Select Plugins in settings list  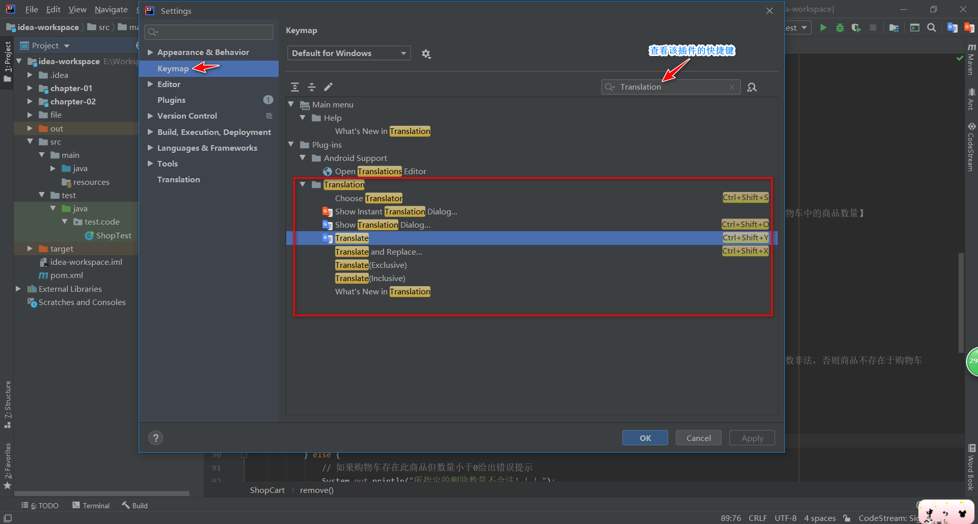(209, 100)
